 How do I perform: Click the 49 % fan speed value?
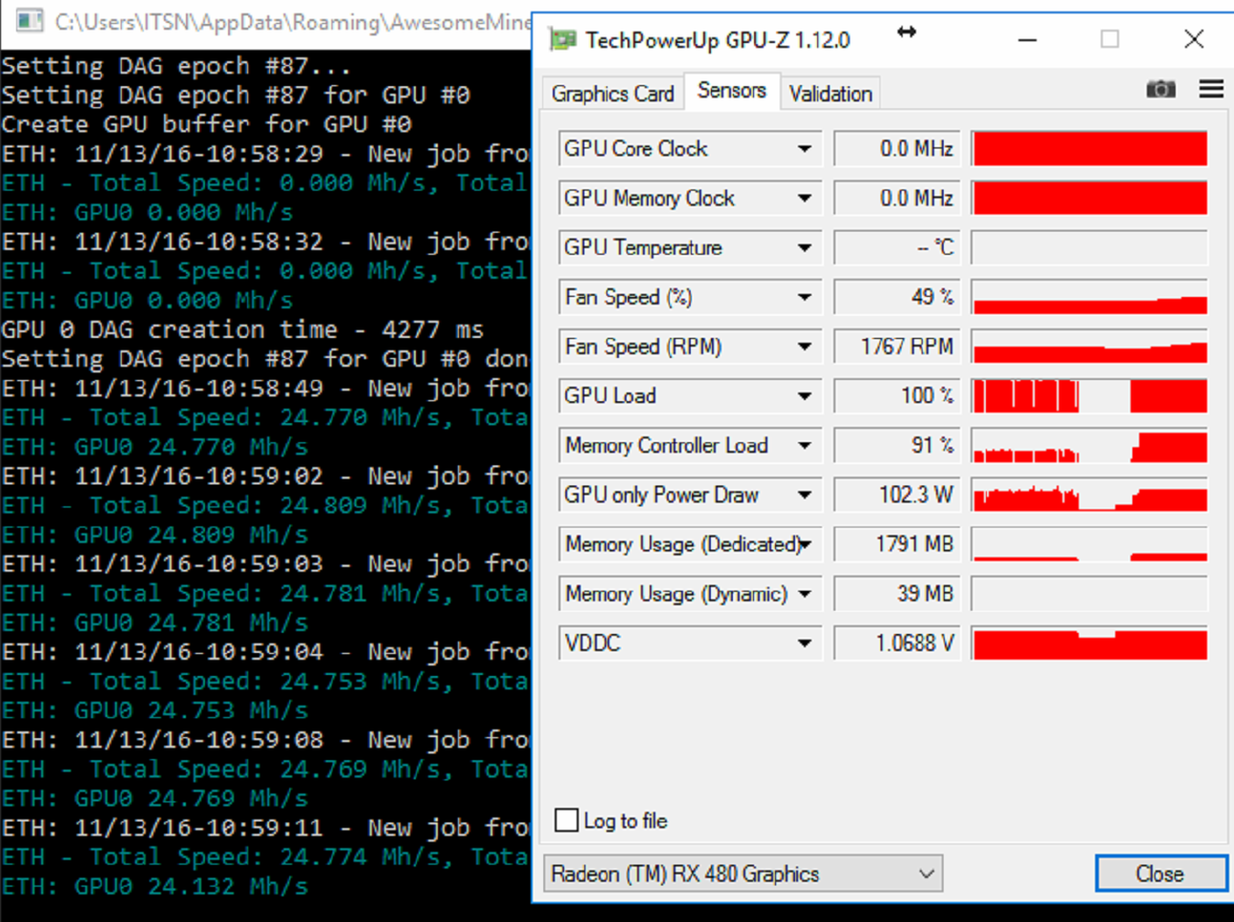(x=897, y=297)
